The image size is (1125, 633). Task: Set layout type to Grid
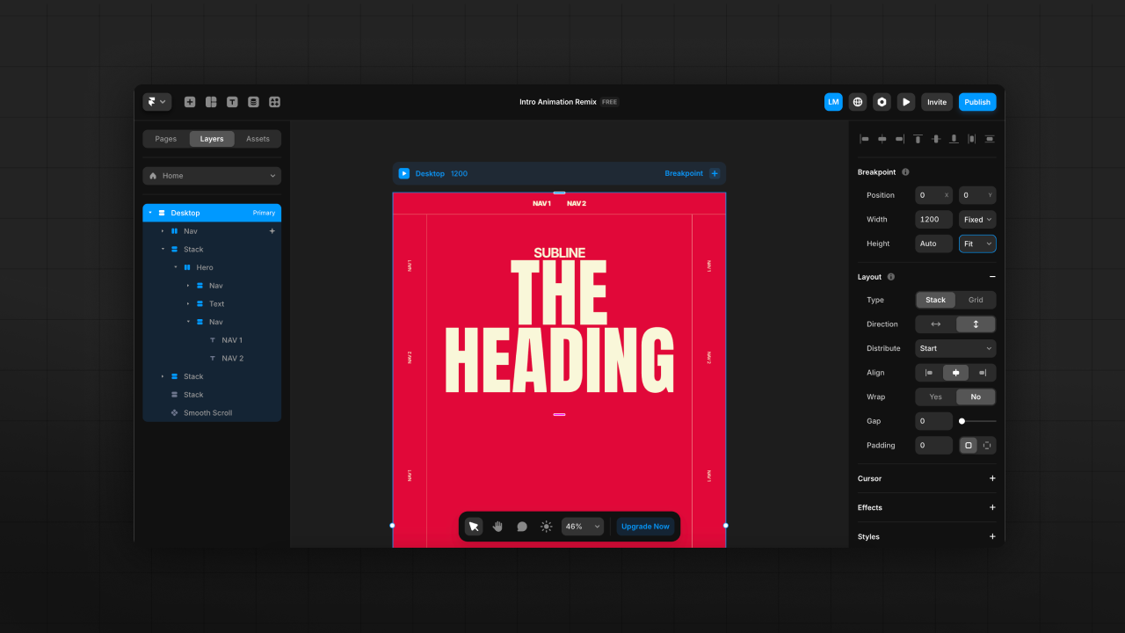976,300
